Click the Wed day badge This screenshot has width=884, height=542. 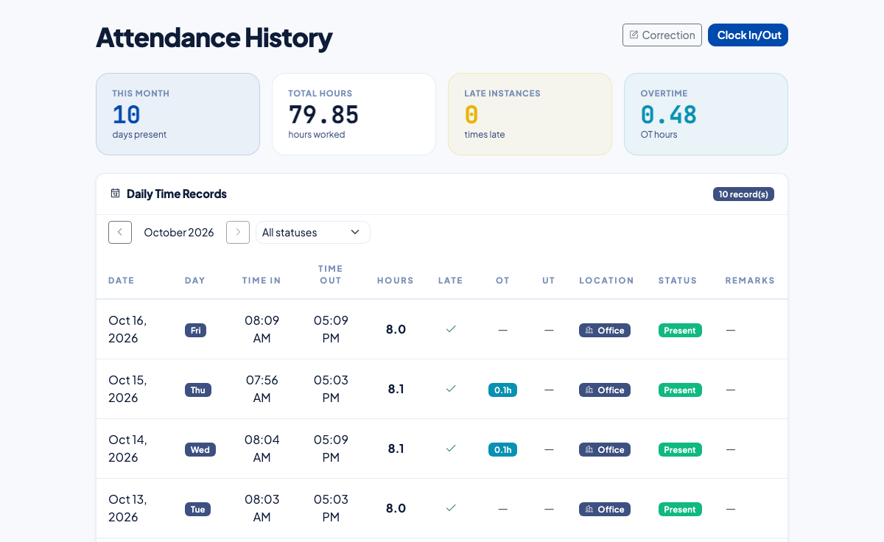[200, 450]
